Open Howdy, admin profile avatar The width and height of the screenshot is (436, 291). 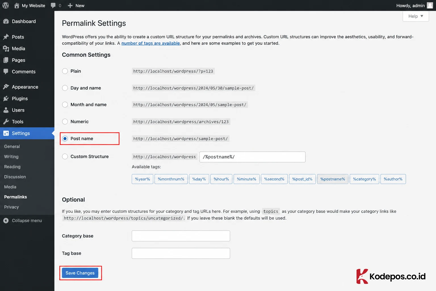coord(430,5)
